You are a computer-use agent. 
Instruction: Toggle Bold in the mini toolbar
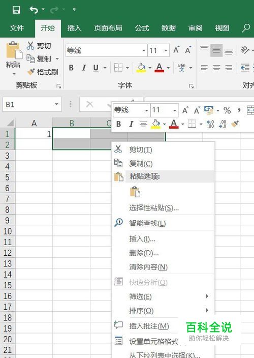click(x=118, y=124)
